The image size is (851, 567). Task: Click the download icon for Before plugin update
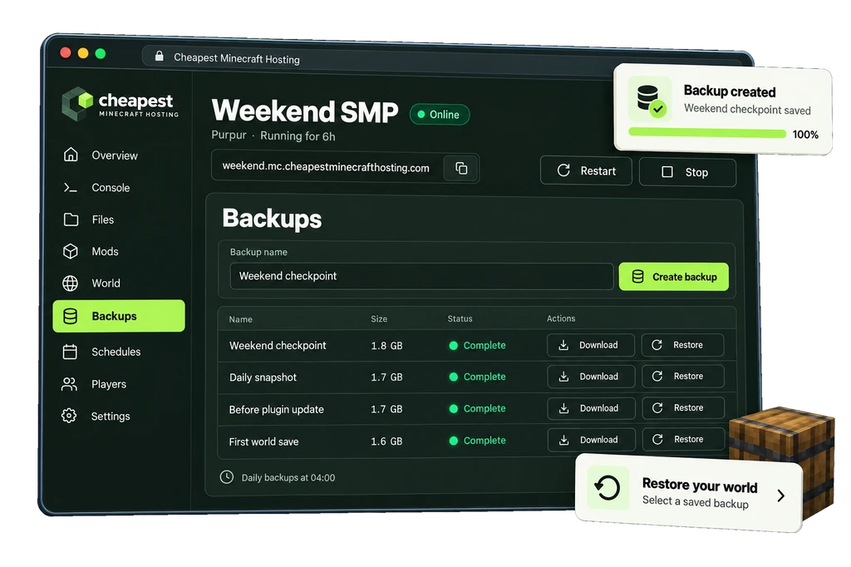pos(564,408)
